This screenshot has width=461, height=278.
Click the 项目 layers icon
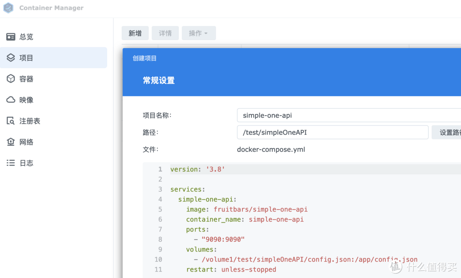point(11,58)
